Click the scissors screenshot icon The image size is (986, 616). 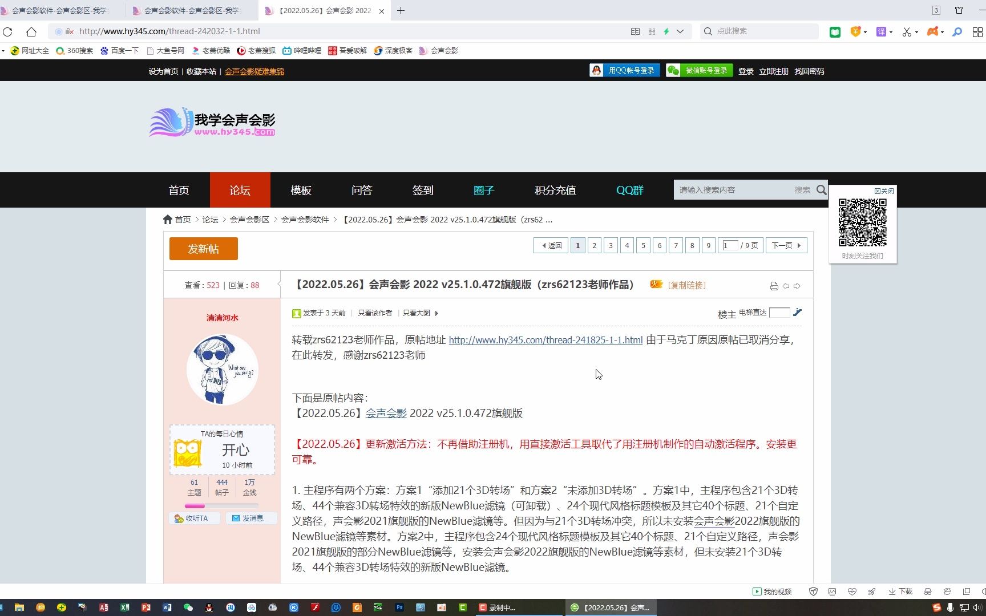click(x=907, y=32)
